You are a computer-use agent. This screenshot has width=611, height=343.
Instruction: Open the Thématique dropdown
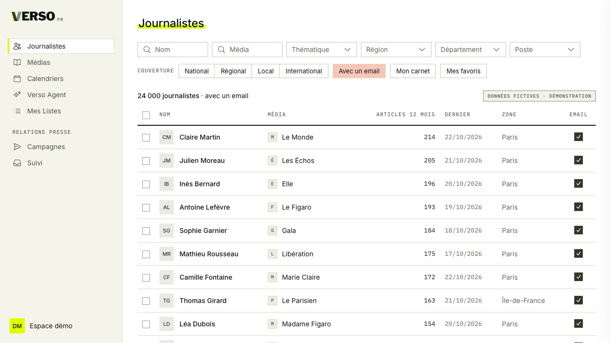click(x=322, y=50)
